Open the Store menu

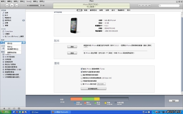29,1
